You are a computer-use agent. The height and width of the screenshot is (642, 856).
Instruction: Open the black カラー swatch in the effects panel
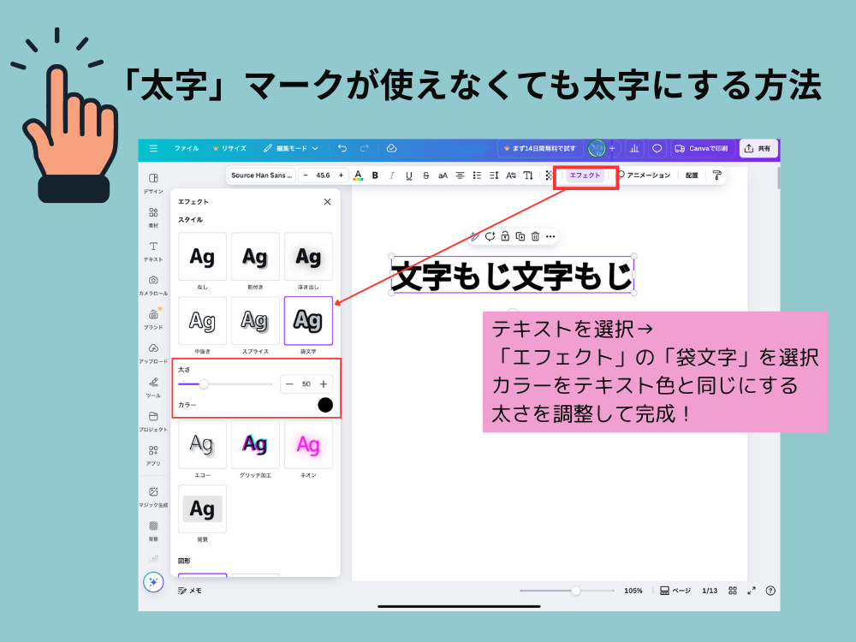(x=325, y=404)
